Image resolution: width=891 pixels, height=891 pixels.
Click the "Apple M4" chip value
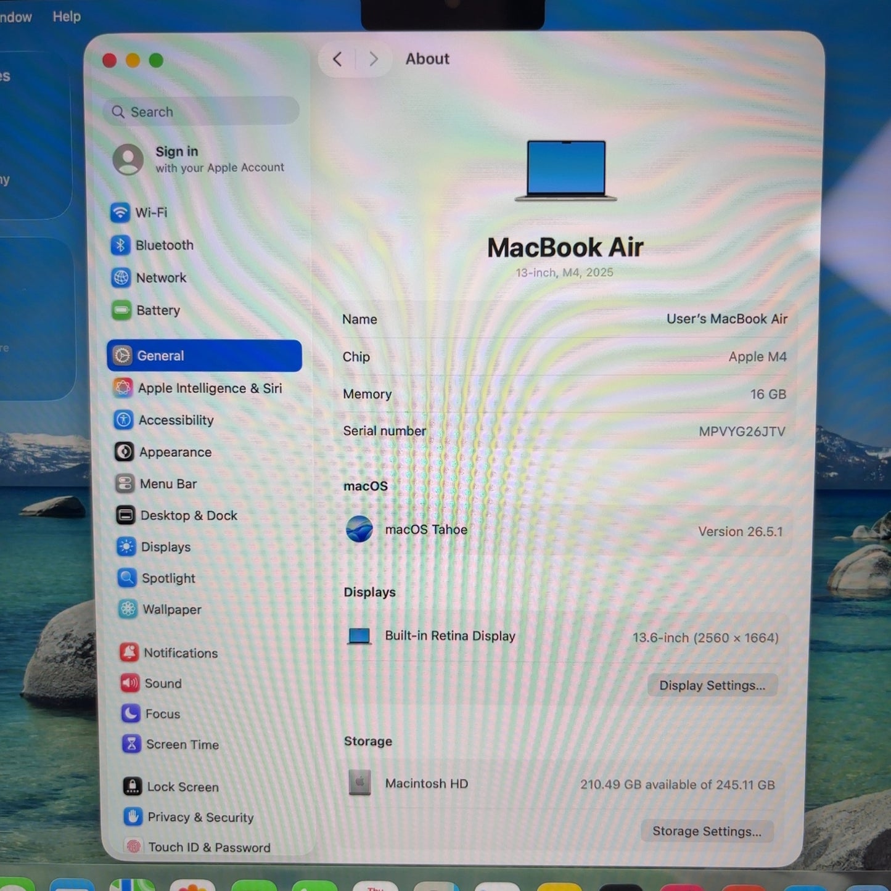(758, 357)
